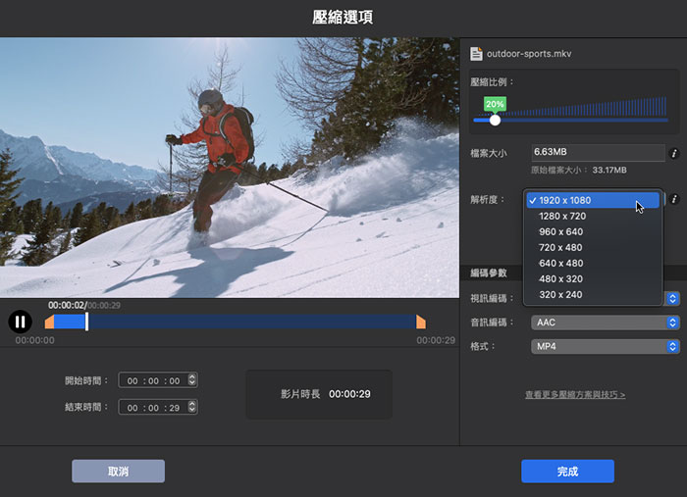Click info icon beside resolution dropdown
This screenshot has height=497, width=687.
(674, 199)
